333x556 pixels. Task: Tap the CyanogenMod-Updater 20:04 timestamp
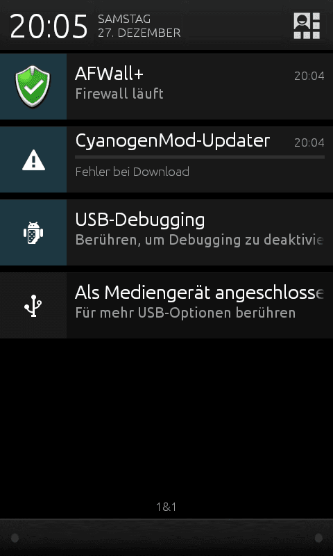click(309, 142)
